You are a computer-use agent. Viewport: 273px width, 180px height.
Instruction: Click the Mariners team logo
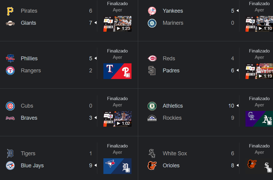point(152,23)
